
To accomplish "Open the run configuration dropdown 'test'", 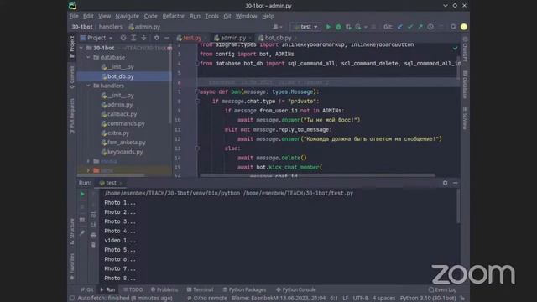I will (305, 27).
